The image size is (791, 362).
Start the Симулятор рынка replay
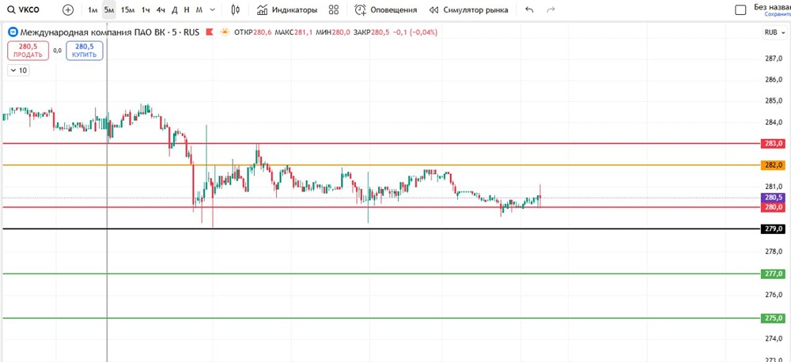pos(468,9)
